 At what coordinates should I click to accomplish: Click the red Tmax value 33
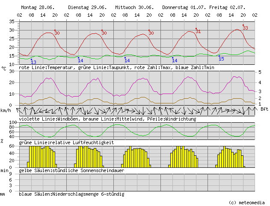(x=246, y=28)
